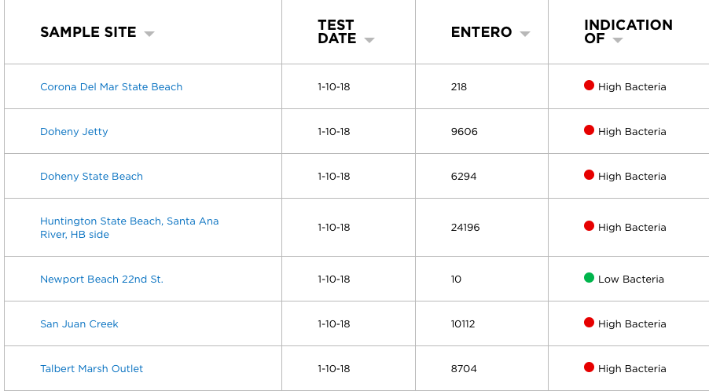Screen dimensions: 709x391
Task: Click red dot for Corona Del Mar
Action: pyautogui.click(x=589, y=86)
